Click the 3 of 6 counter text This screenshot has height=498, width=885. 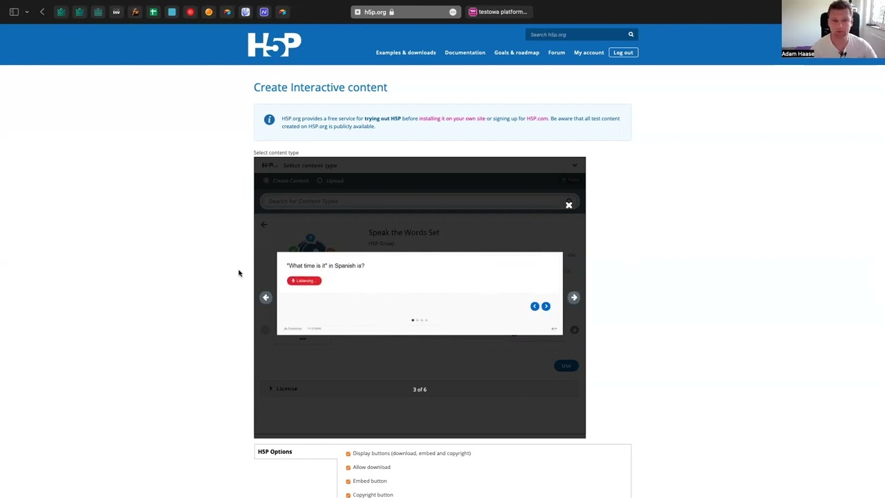click(x=420, y=389)
